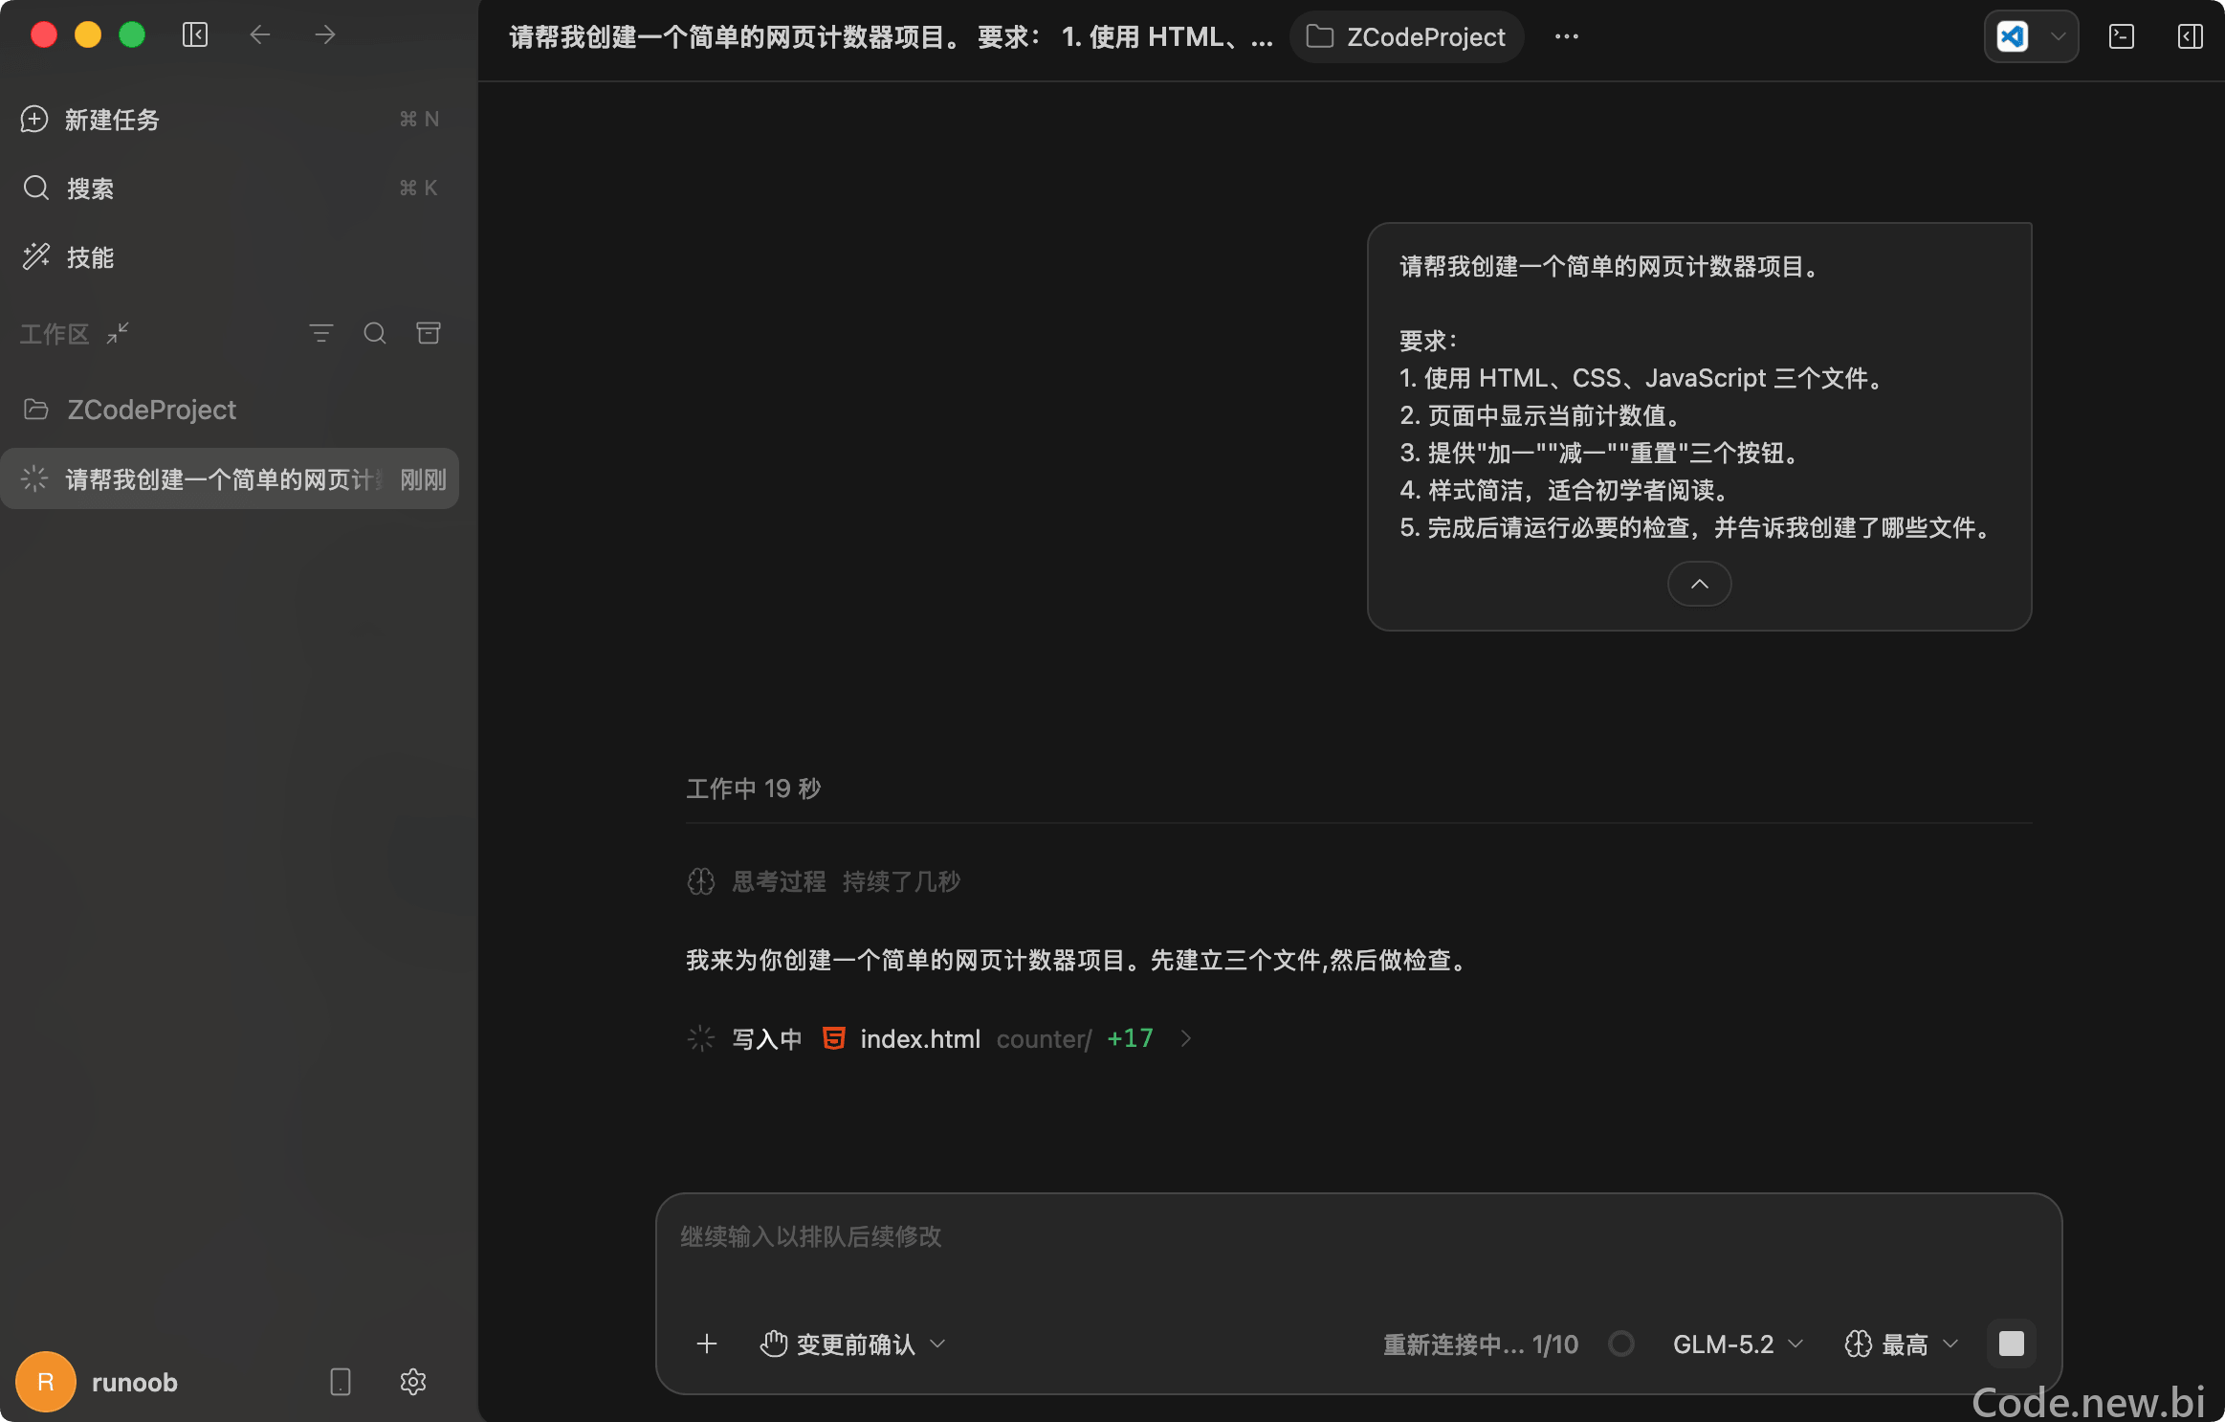Open the index.html file link
This screenshot has height=1422, width=2225.
click(x=920, y=1038)
